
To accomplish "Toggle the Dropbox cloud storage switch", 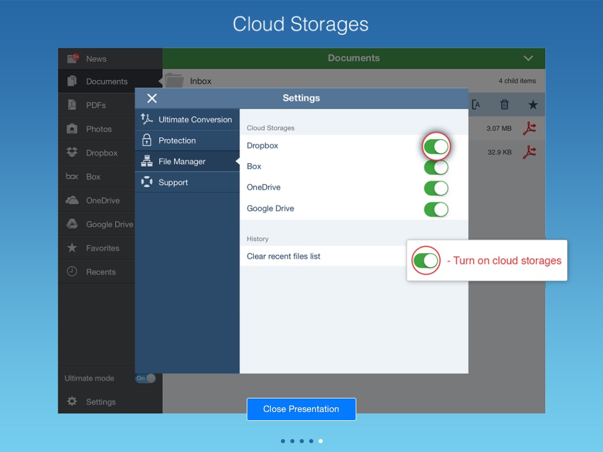I will pyautogui.click(x=436, y=147).
